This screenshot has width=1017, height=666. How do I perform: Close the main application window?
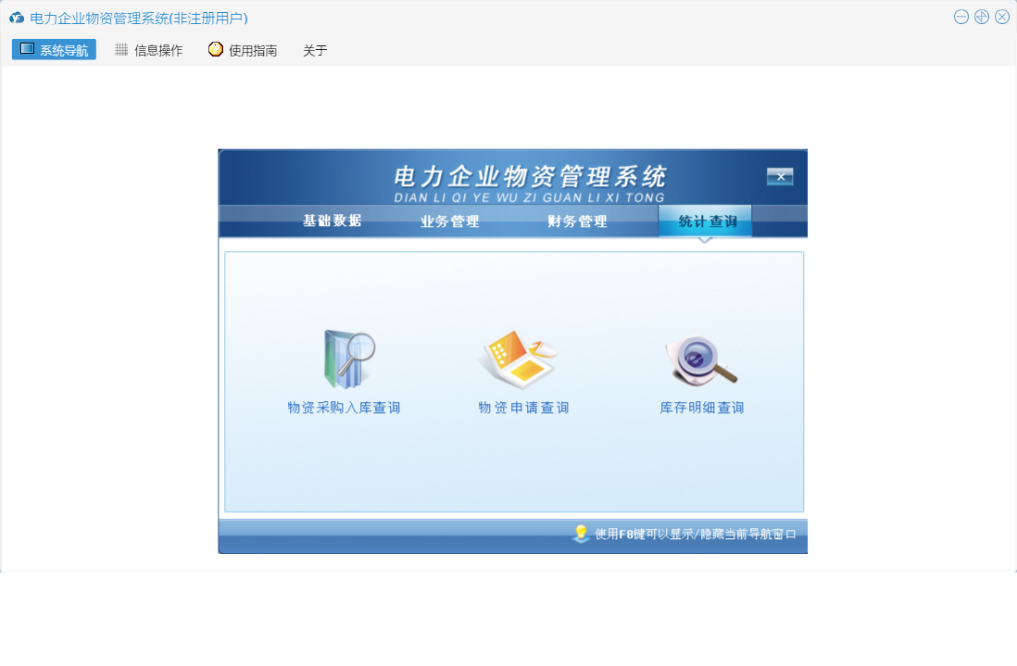(1002, 17)
